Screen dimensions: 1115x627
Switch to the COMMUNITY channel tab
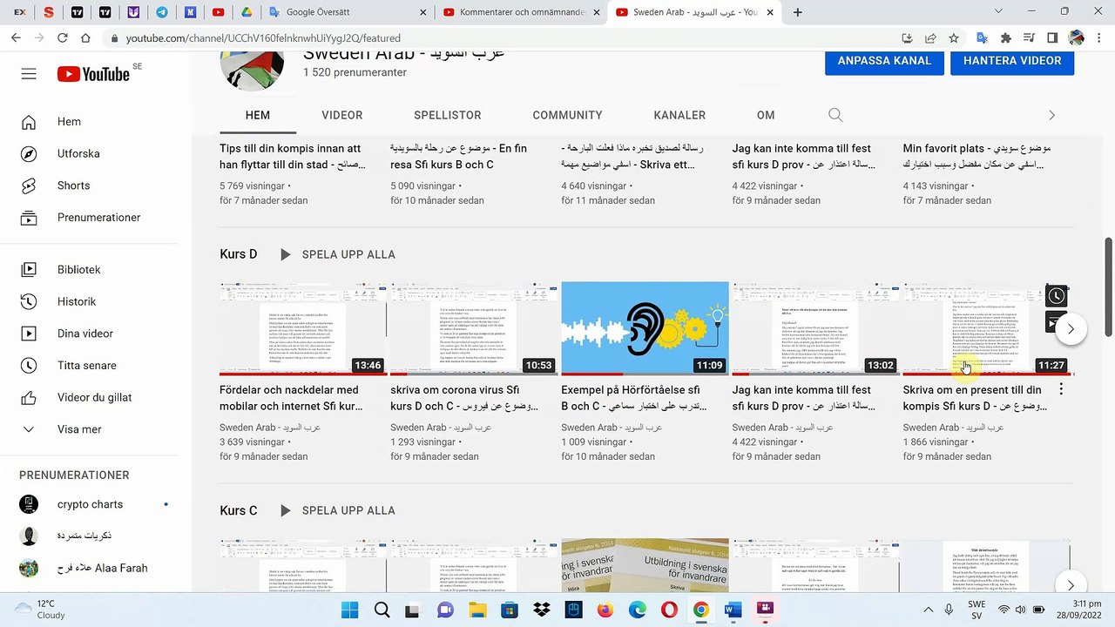[x=568, y=115]
